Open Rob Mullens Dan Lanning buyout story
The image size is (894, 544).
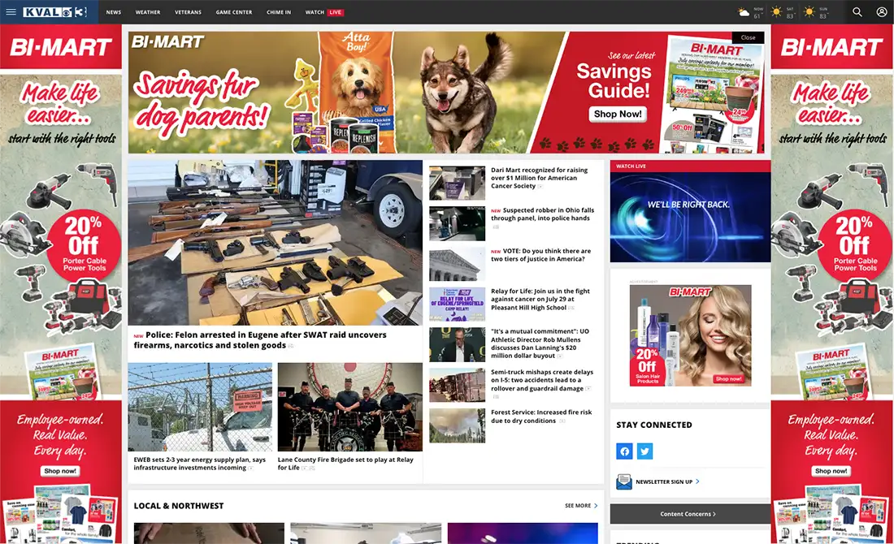[x=540, y=343]
